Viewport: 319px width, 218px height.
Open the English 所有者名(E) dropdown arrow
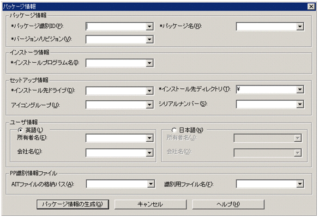point(149,138)
